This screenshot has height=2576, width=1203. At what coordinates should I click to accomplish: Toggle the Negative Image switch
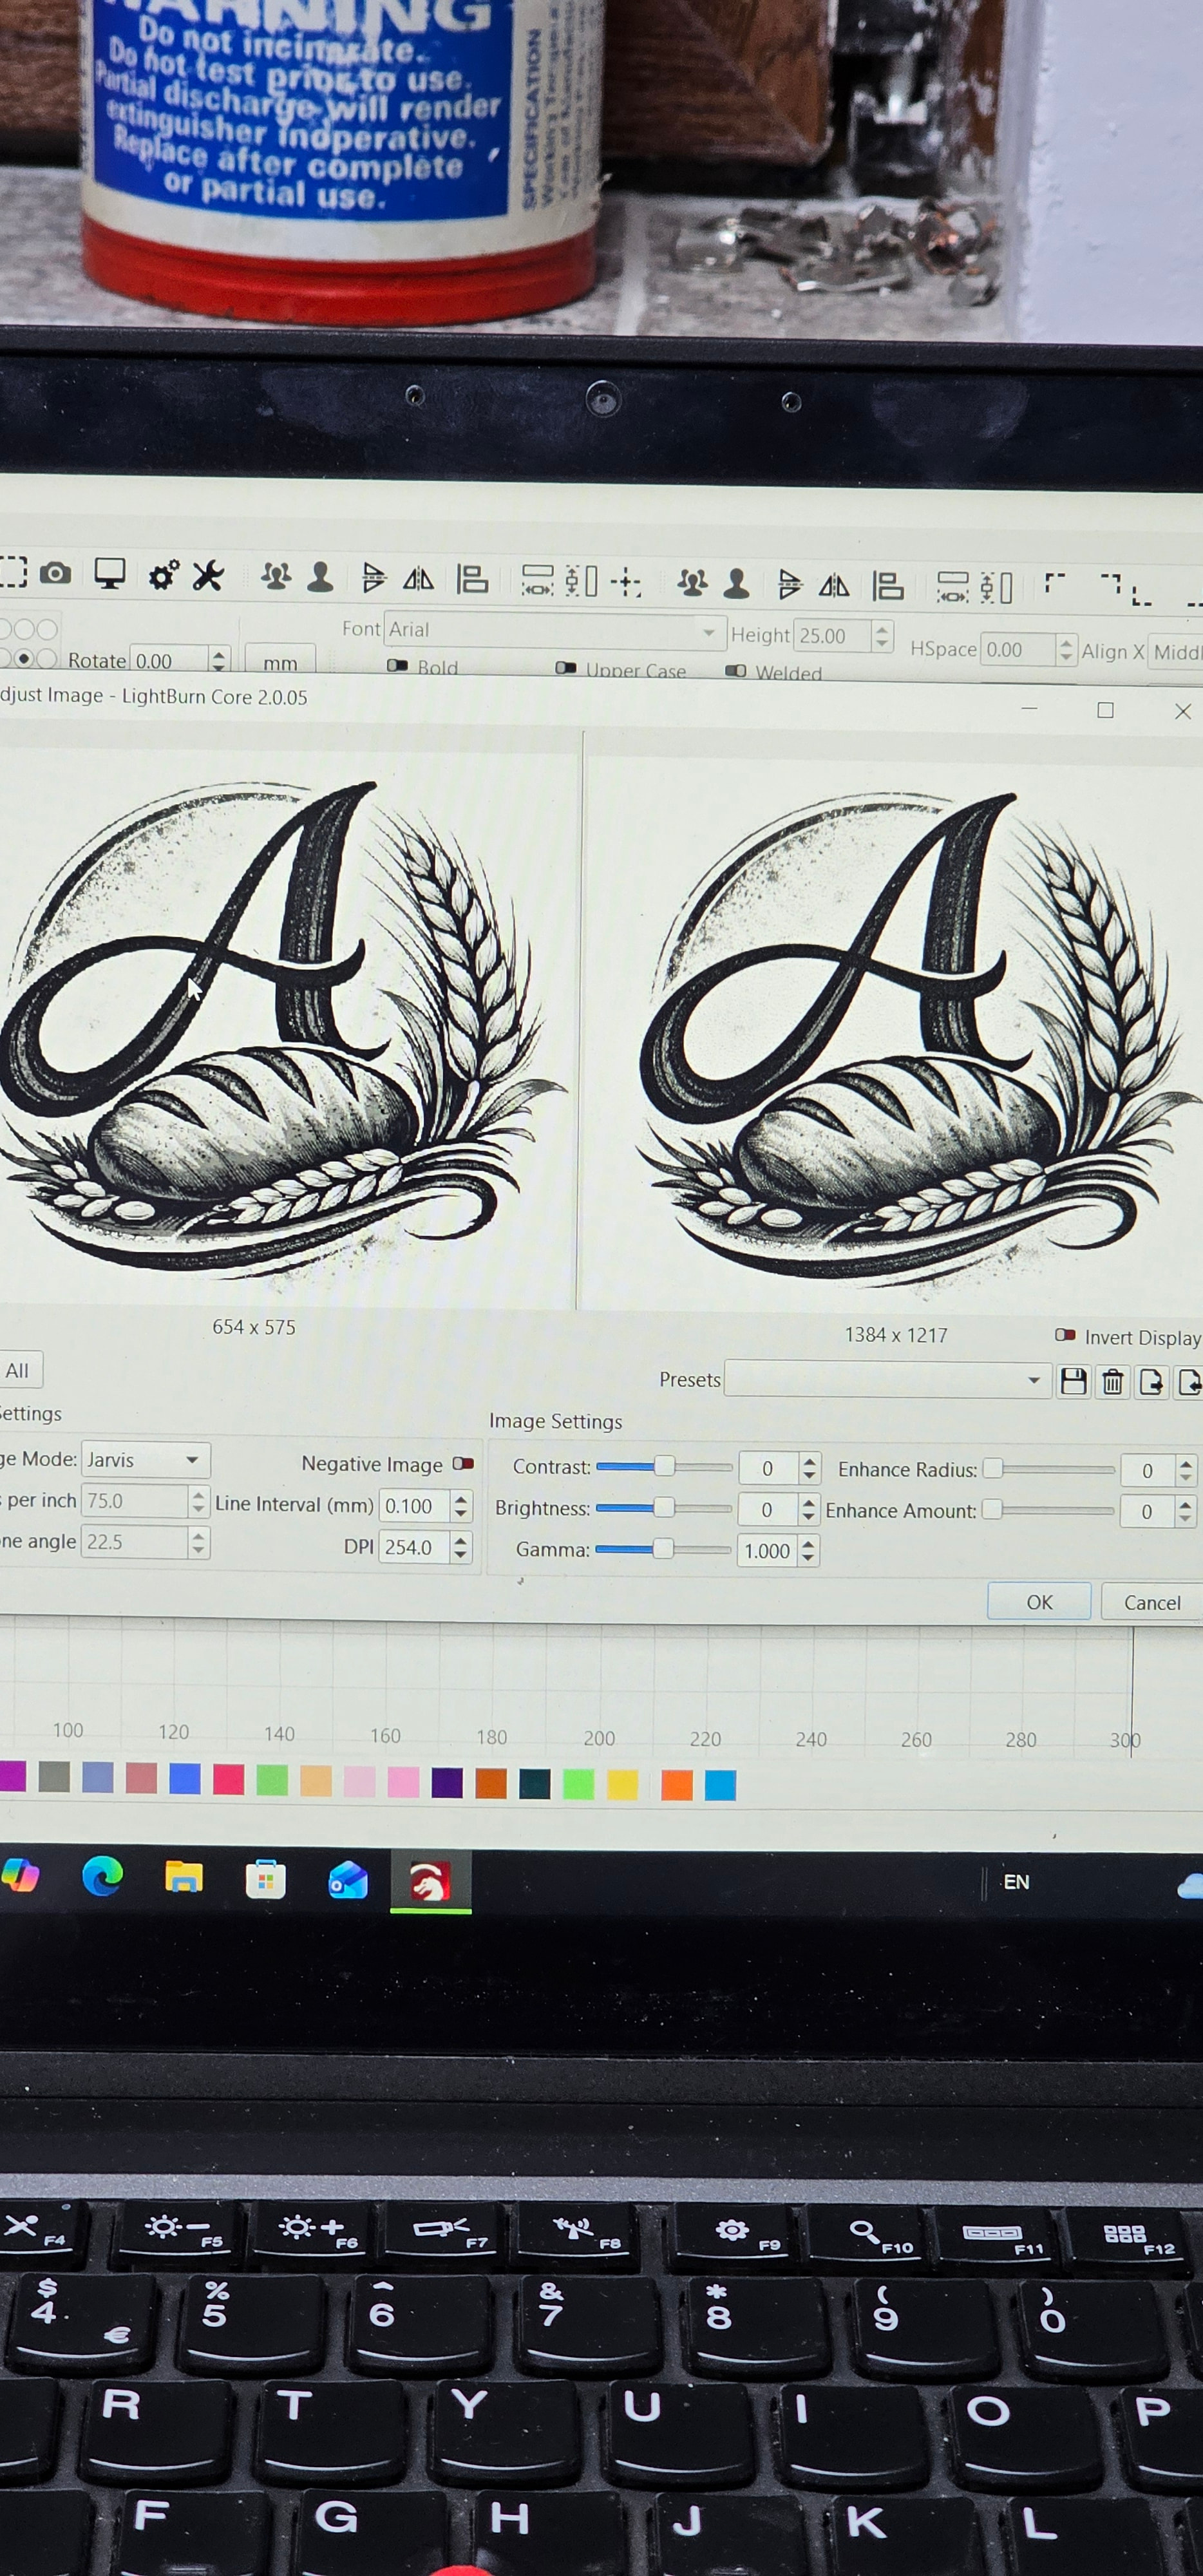[x=462, y=1463]
